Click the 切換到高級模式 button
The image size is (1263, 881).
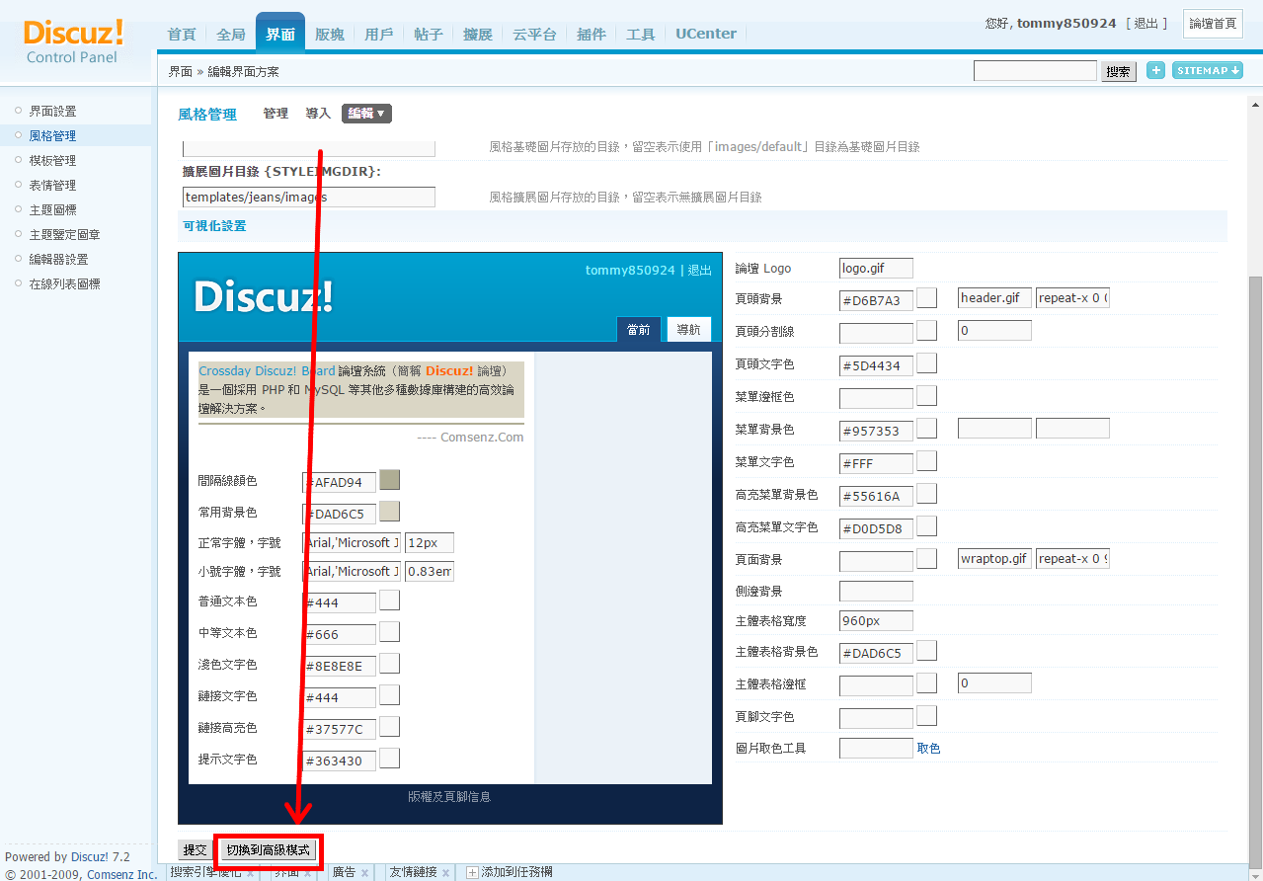tap(268, 850)
